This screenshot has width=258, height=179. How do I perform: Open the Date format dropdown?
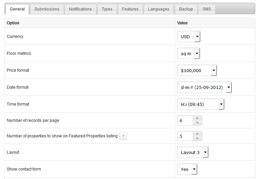click(204, 87)
